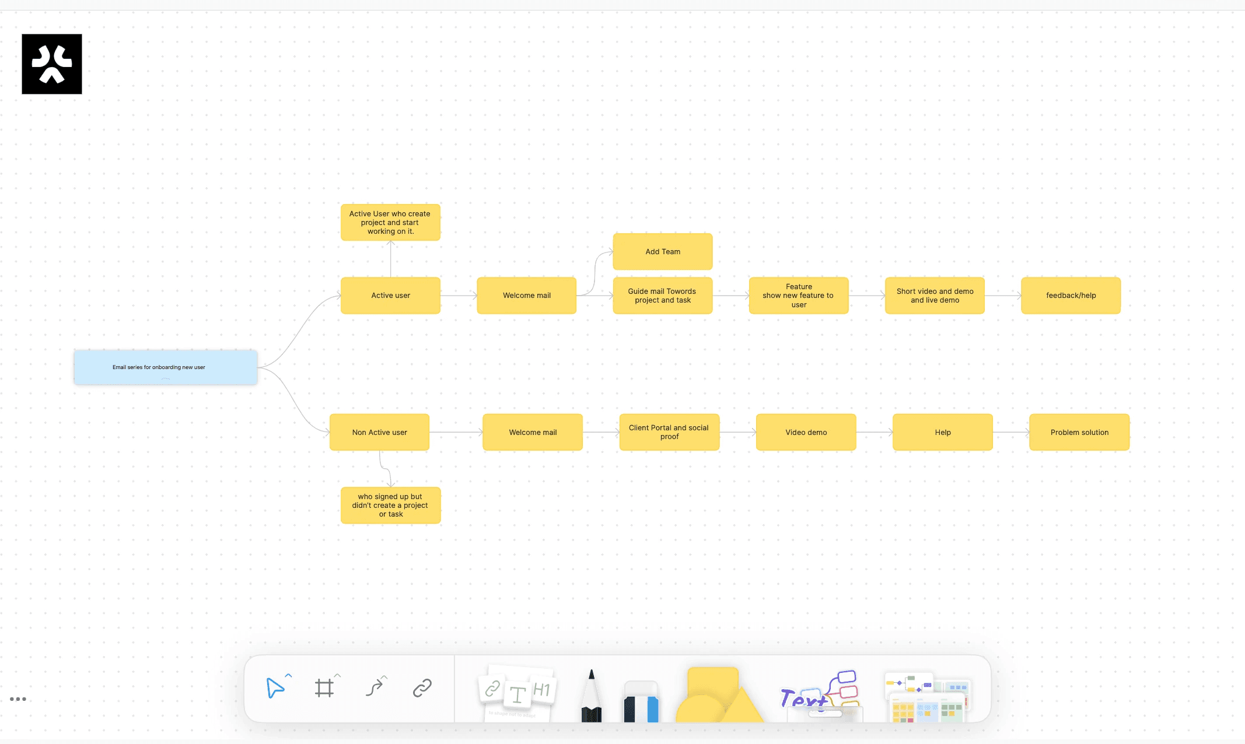The width and height of the screenshot is (1245, 744).
Task: Click the black app logo
Action: [52, 64]
